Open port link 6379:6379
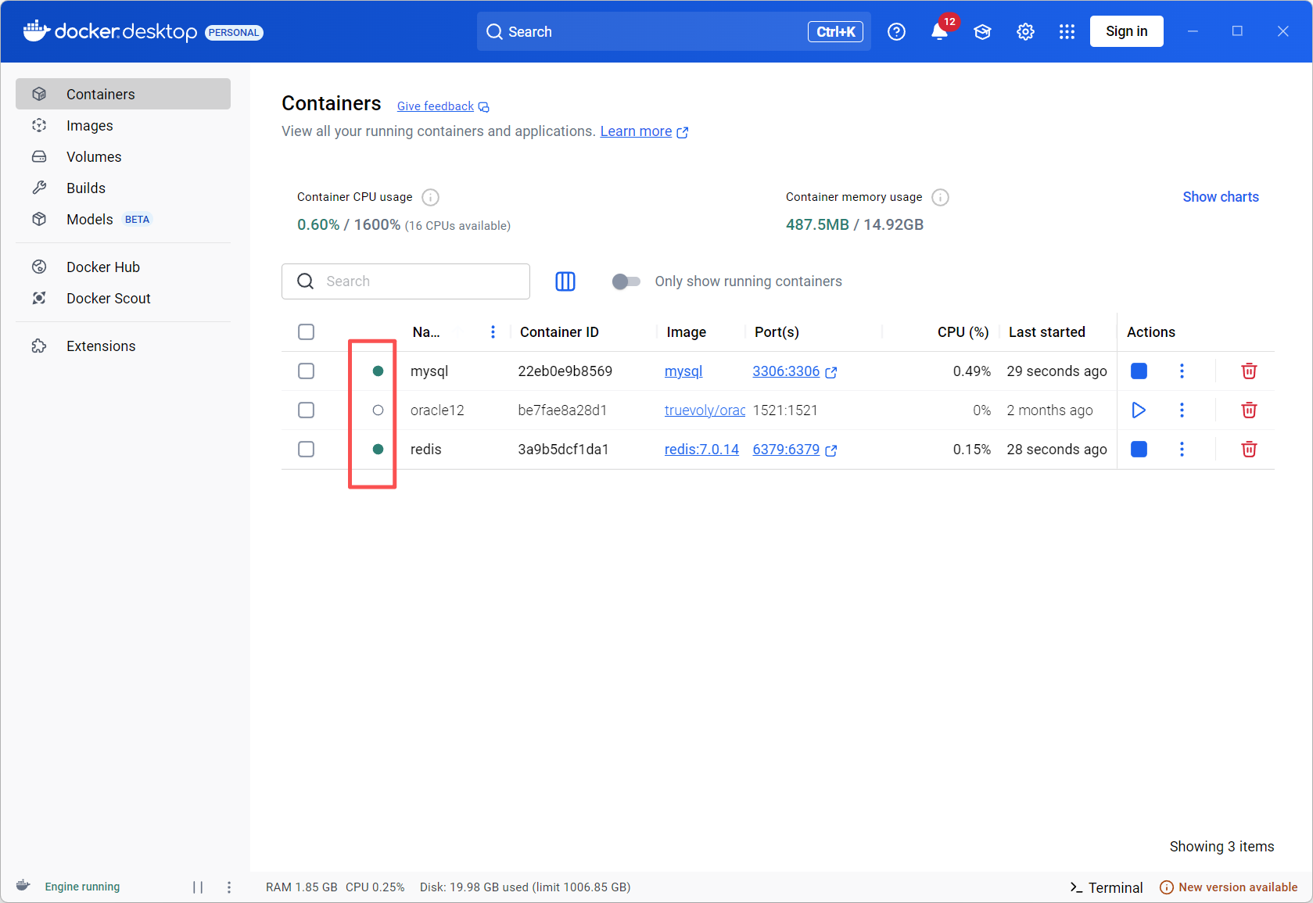The height and width of the screenshot is (903, 1313). 786,450
